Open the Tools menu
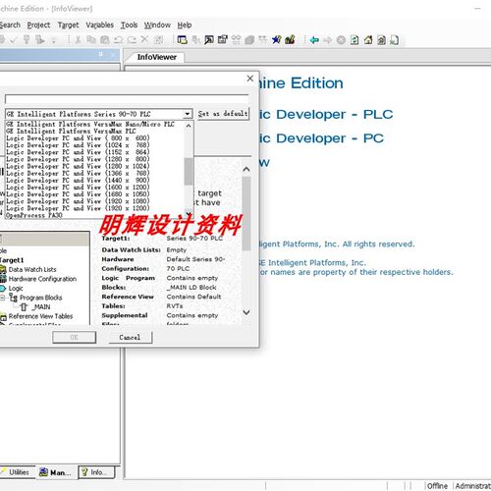Viewport: 491px width, 491px height. coord(129,25)
